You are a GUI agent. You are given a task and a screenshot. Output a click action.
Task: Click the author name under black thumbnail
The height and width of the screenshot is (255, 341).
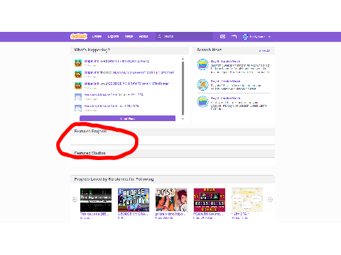(85, 217)
